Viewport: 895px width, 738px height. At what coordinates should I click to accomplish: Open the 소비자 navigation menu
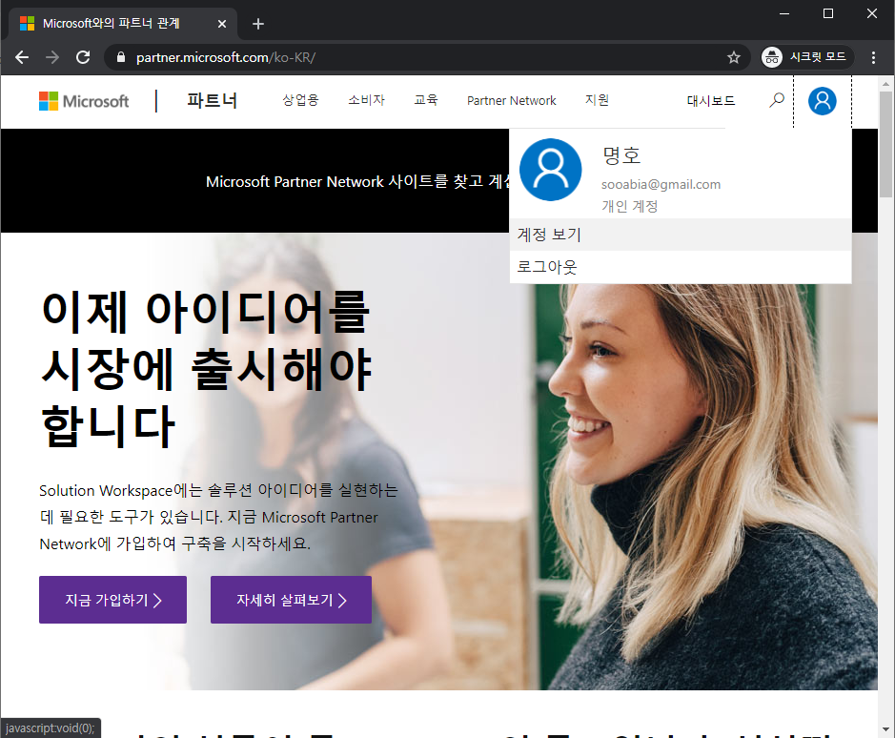[x=366, y=100]
